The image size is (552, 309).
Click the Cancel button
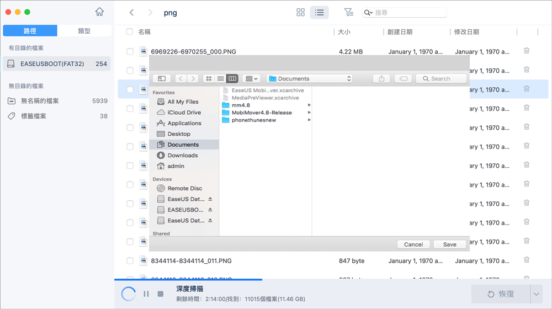pos(413,244)
